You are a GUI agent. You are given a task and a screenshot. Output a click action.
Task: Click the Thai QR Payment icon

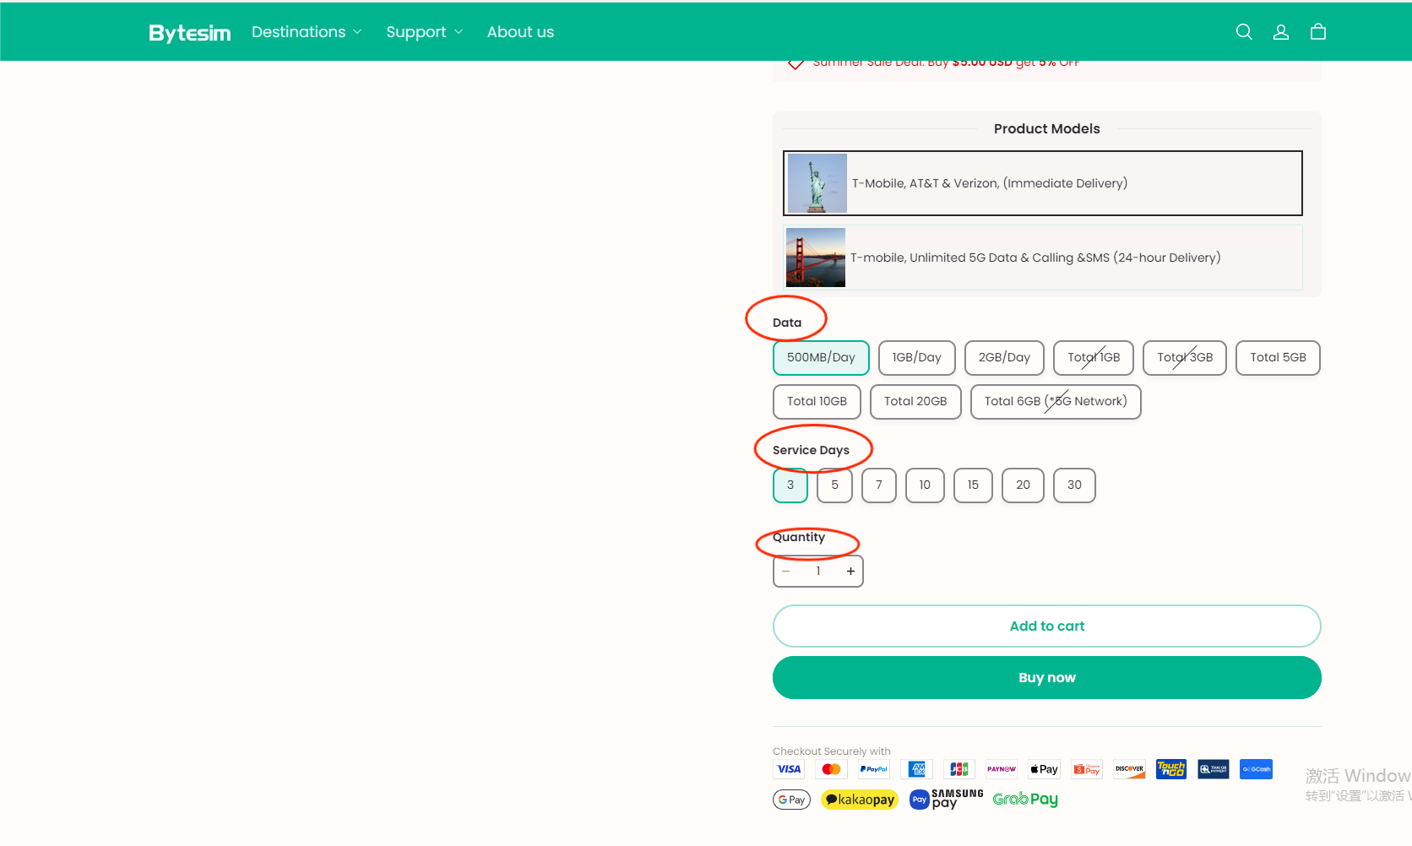(x=1214, y=769)
